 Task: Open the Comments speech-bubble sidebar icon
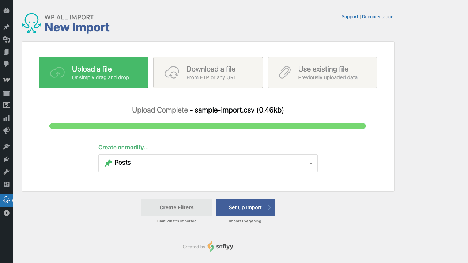(6, 64)
